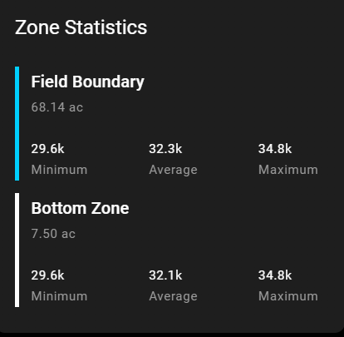The image size is (344, 337).
Task: Click Field Boundary average value 32.3k
Action: pos(165,149)
